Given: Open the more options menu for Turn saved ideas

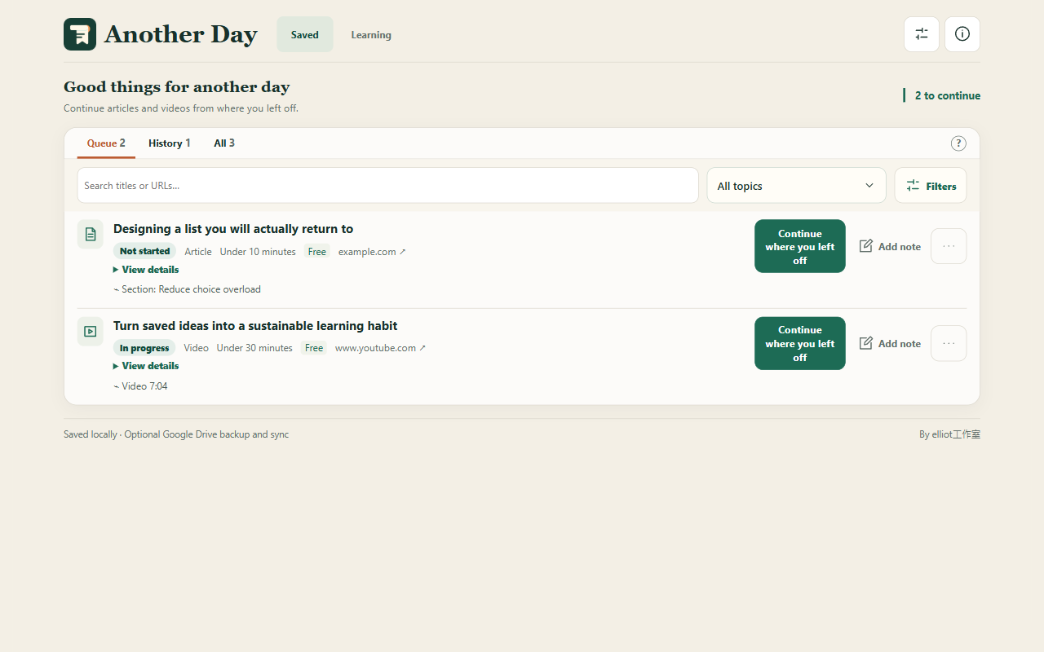Looking at the screenshot, I should tap(949, 343).
